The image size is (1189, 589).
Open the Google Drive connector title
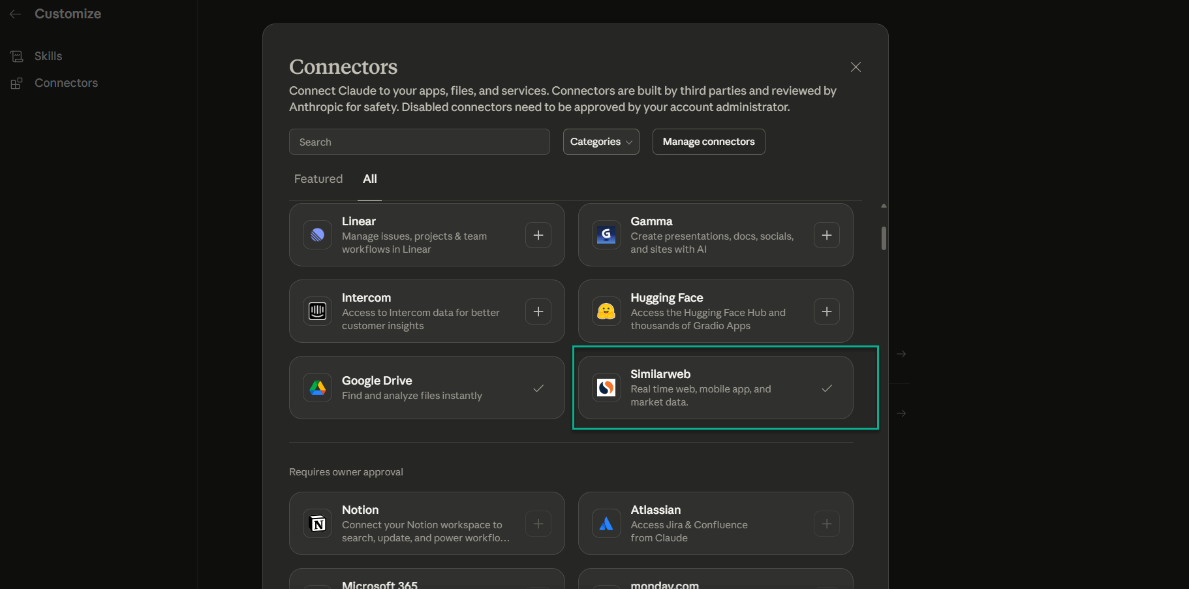point(377,381)
